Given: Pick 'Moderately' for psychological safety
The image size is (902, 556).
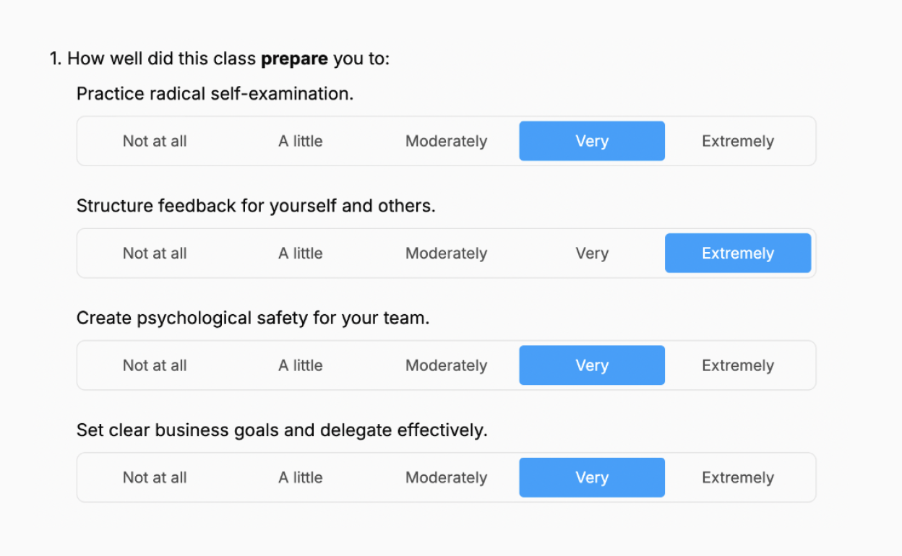Looking at the screenshot, I should (x=446, y=365).
